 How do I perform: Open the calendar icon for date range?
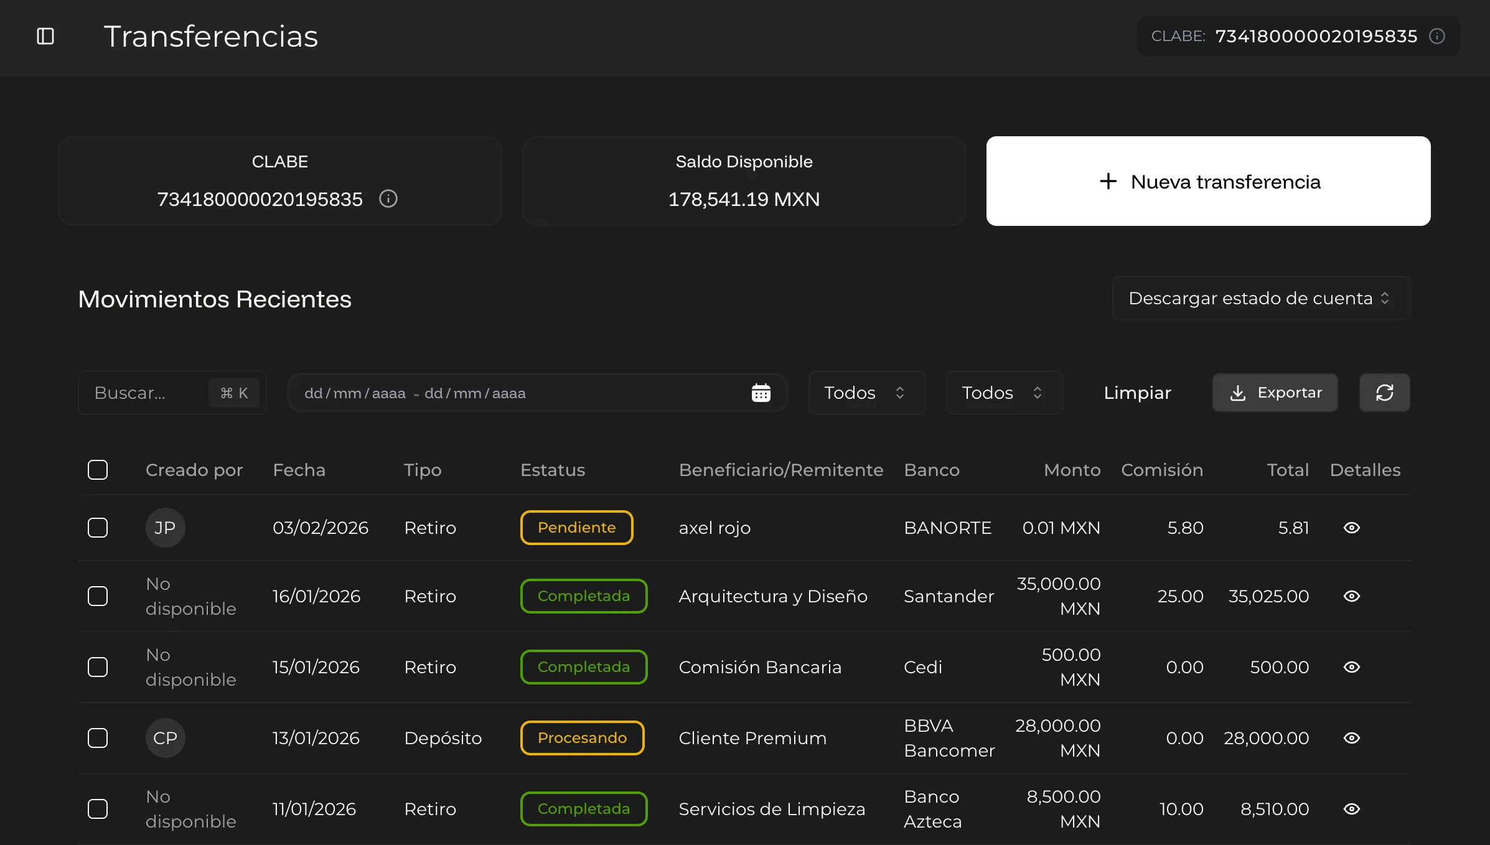click(x=762, y=393)
